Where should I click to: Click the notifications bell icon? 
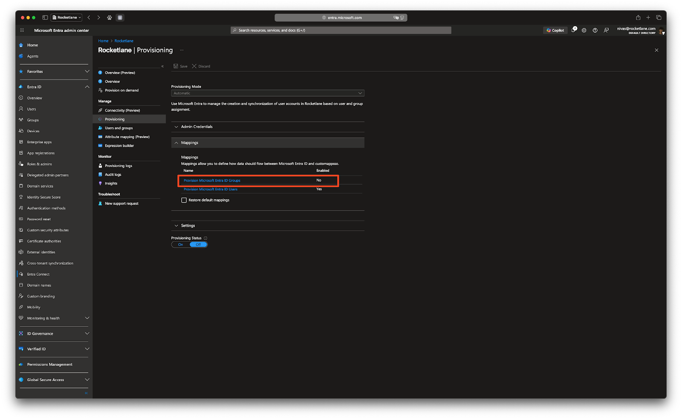[574, 30]
